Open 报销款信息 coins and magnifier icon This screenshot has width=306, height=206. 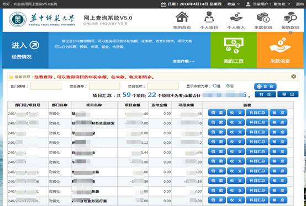click(290, 17)
